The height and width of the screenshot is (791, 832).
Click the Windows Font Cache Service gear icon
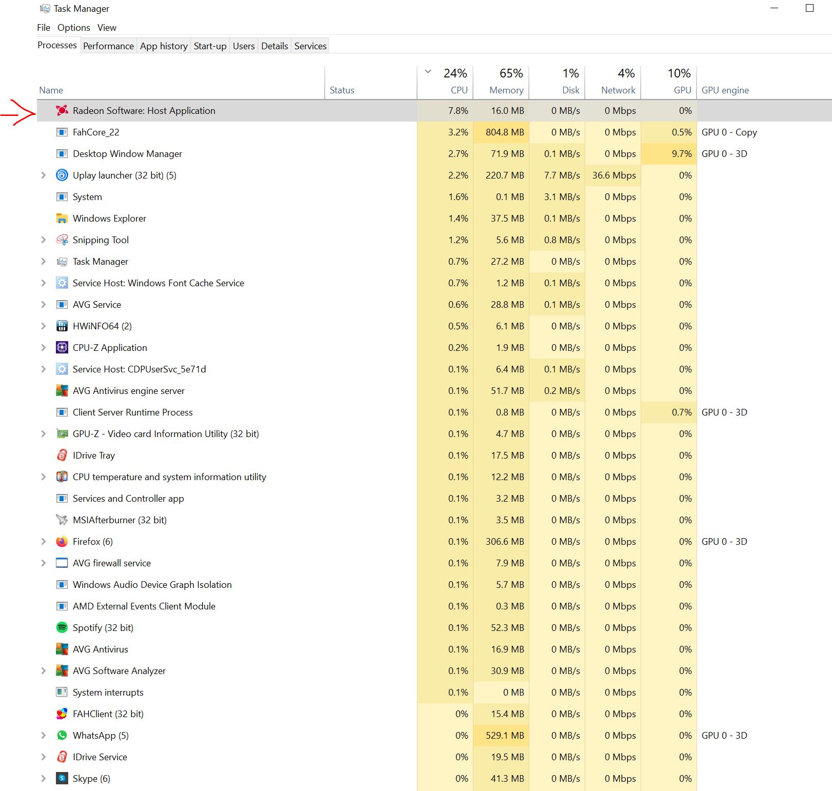[x=62, y=283]
